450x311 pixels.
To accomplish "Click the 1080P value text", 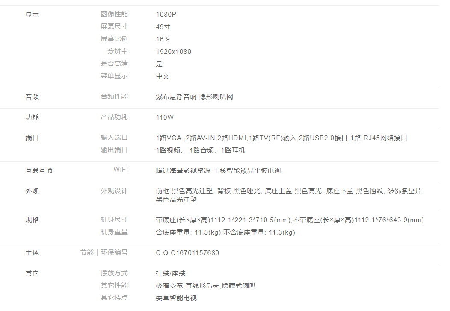I will 166,15.
